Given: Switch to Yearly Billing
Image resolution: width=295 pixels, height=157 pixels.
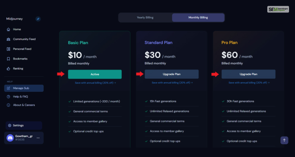Looking at the screenshot, I should pyautogui.click(x=145, y=18).
